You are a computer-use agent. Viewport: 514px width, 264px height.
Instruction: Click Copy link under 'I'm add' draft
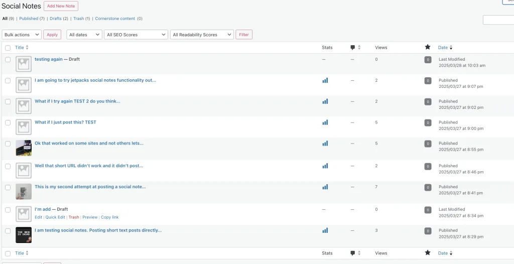[110, 217]
